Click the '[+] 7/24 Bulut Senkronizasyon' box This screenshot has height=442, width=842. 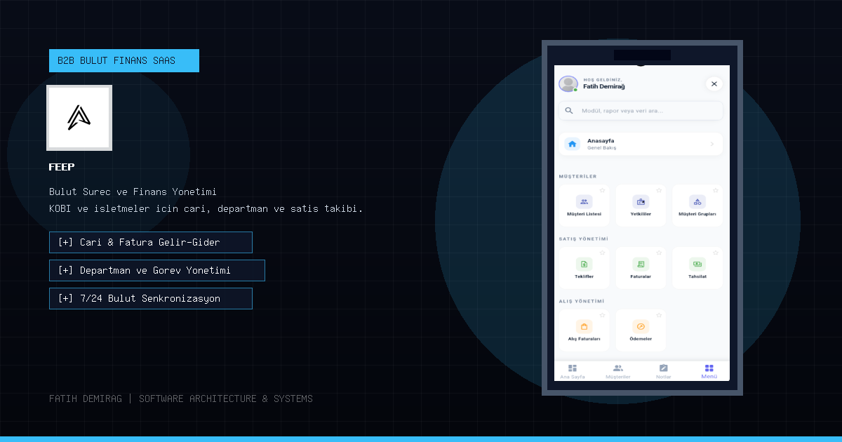151,298
